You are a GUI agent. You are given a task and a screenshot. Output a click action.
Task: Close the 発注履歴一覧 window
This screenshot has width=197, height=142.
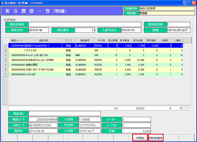[193, 3]
